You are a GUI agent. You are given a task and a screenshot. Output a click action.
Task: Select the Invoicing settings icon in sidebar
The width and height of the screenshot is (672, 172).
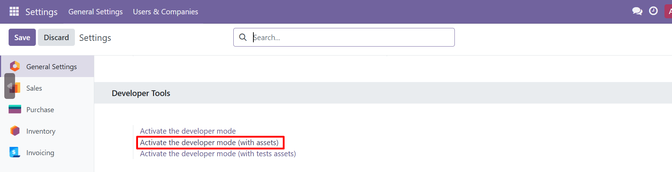point(15,152)
